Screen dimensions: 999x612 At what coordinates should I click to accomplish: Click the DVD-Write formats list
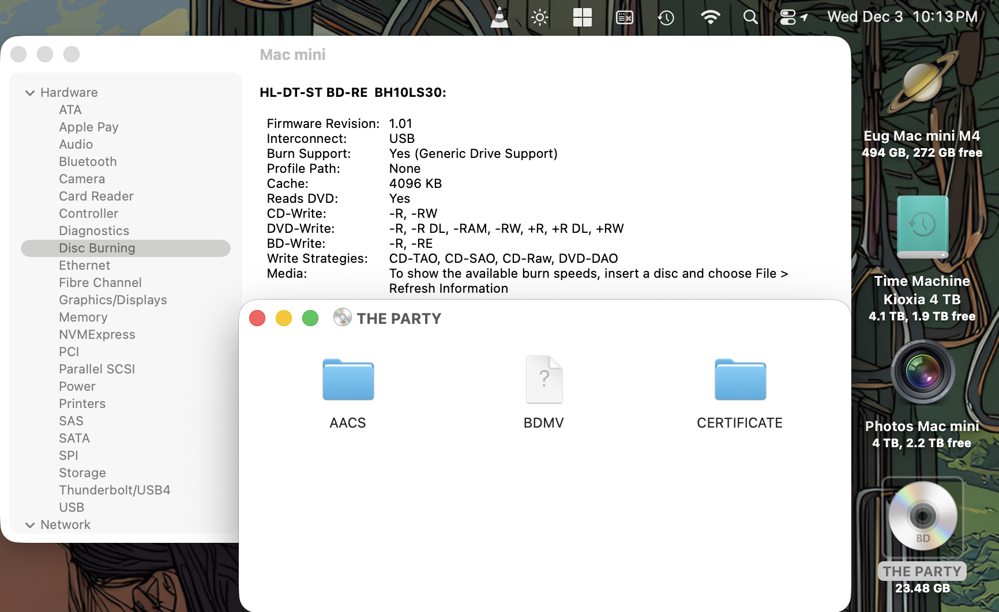click(x=506, y=228)
